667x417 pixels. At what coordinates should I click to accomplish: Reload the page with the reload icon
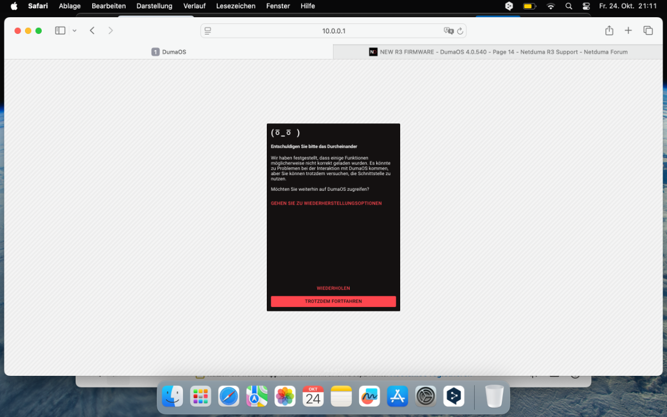(x=460, y=31)
